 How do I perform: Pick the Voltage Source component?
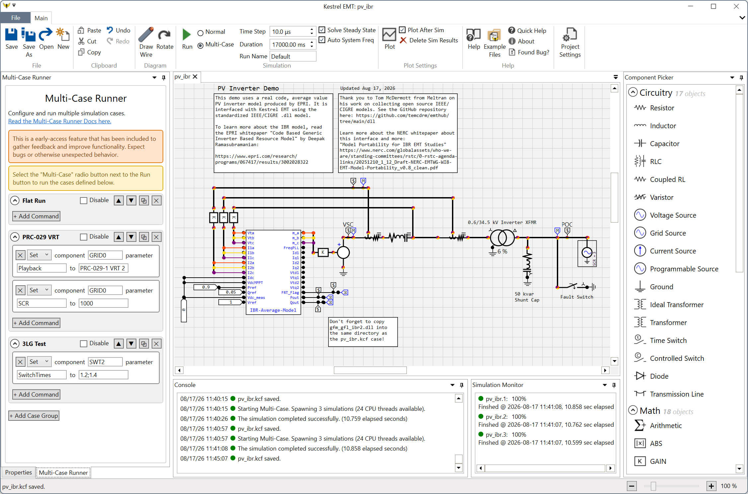click(673, 215)
